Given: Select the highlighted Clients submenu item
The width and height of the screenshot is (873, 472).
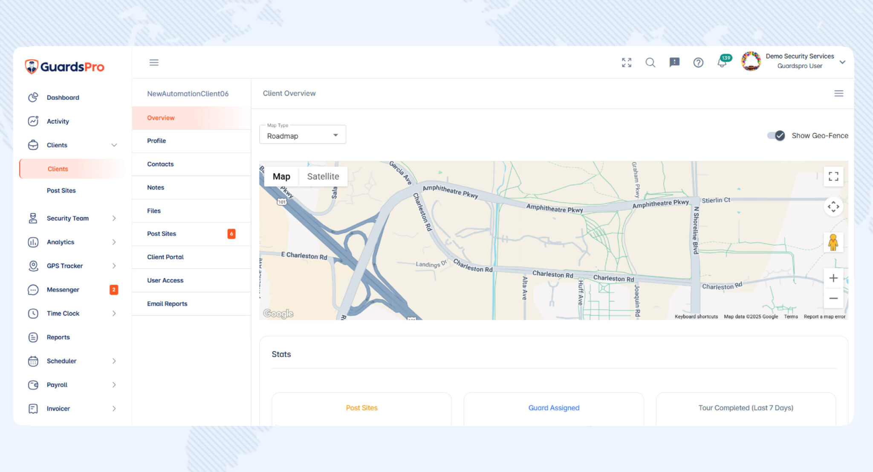Looking at the screenshot, I should point(72,169).
